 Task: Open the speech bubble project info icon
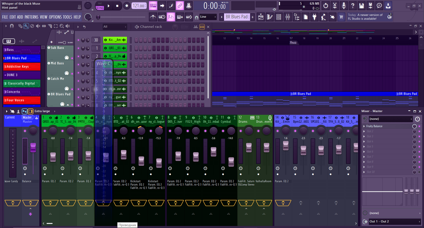379,6
